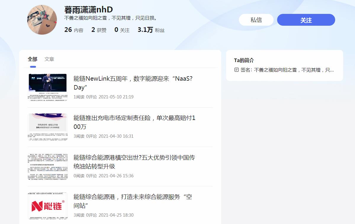This screenshot has height=224, width=355.
Task: Open article about NewLink五周年 NaaS Day
Action: (133, 83)
